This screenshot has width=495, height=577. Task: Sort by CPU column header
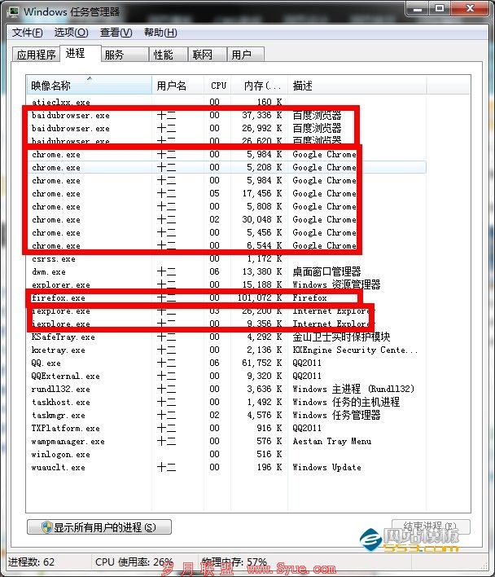217,86
